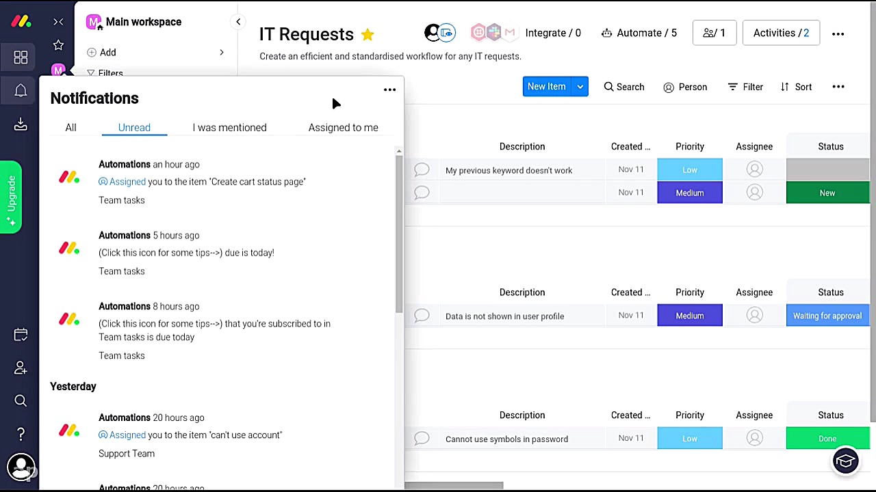The width and height of the screenshot is (876, 492).
Task: Click the My Work calendar icon
Action: pyautogui.click(x=21, y=335)
